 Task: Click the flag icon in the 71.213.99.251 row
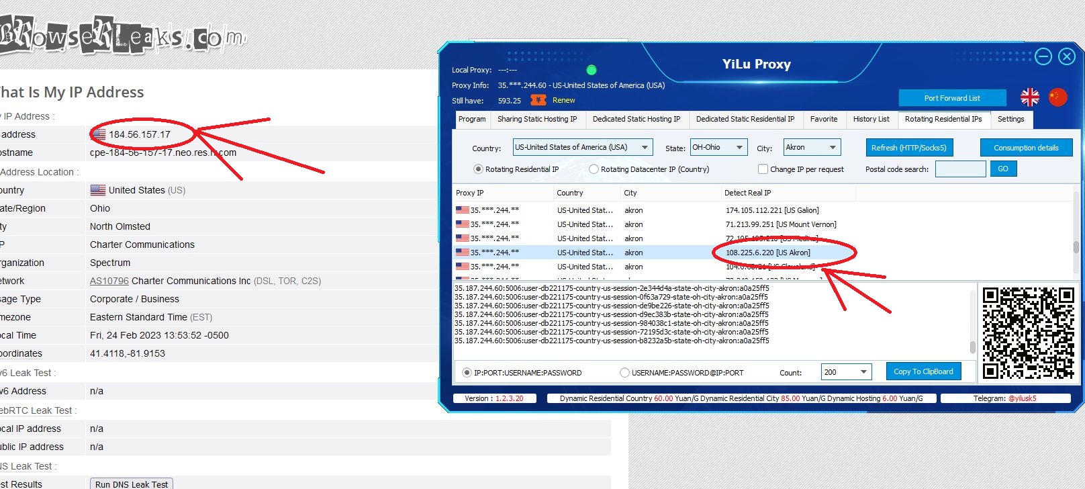[463, 224]
